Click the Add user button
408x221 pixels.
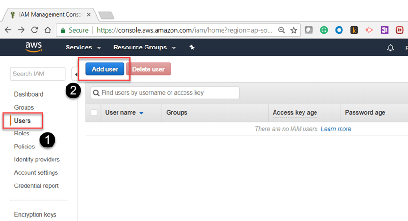click(x=105, y=69)
